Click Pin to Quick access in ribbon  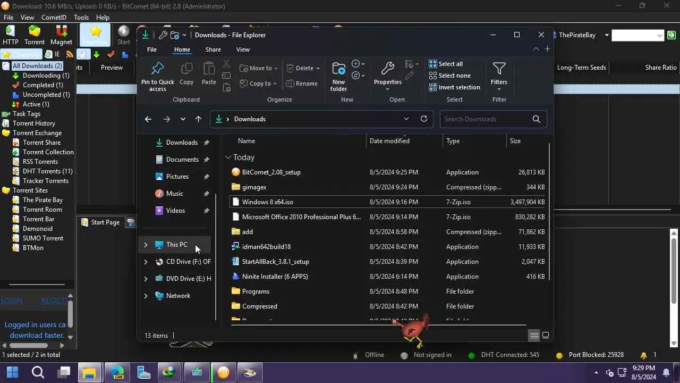pyautogui.click(x=158, y=77)
